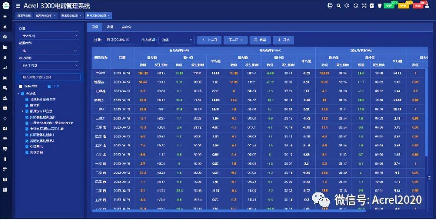Screen dimensions: 436x220
Task: Toggle fullscreen with the four-arrow header icon
Action: [364, 5]
